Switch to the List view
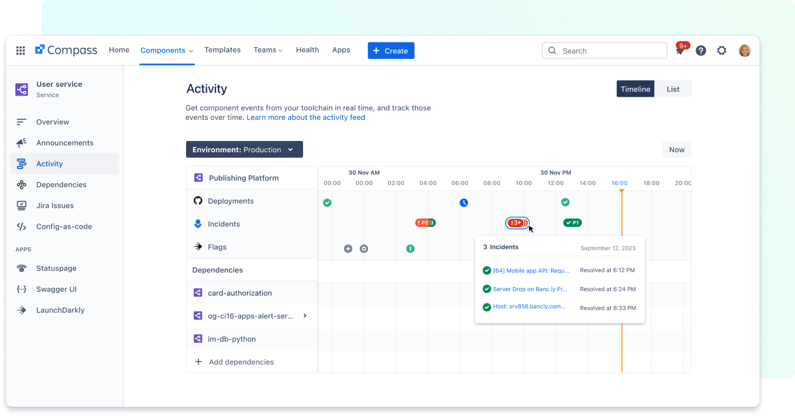This screenshot has width=795, height=417. pos(673,88)
